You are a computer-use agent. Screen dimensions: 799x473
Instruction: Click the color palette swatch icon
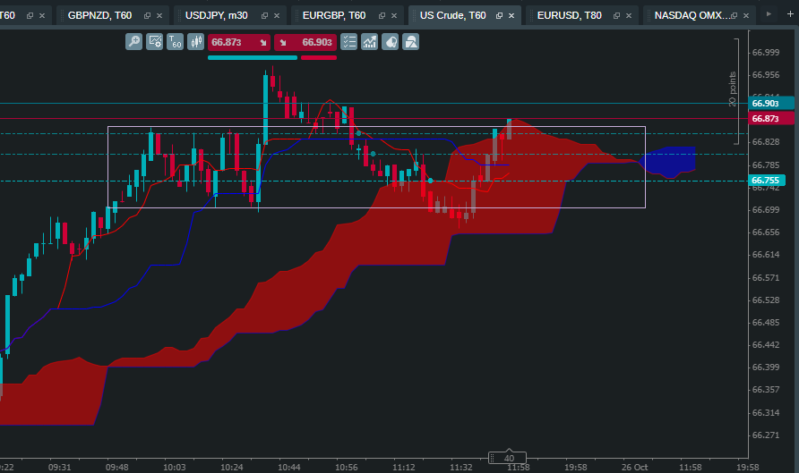[391, 42]
